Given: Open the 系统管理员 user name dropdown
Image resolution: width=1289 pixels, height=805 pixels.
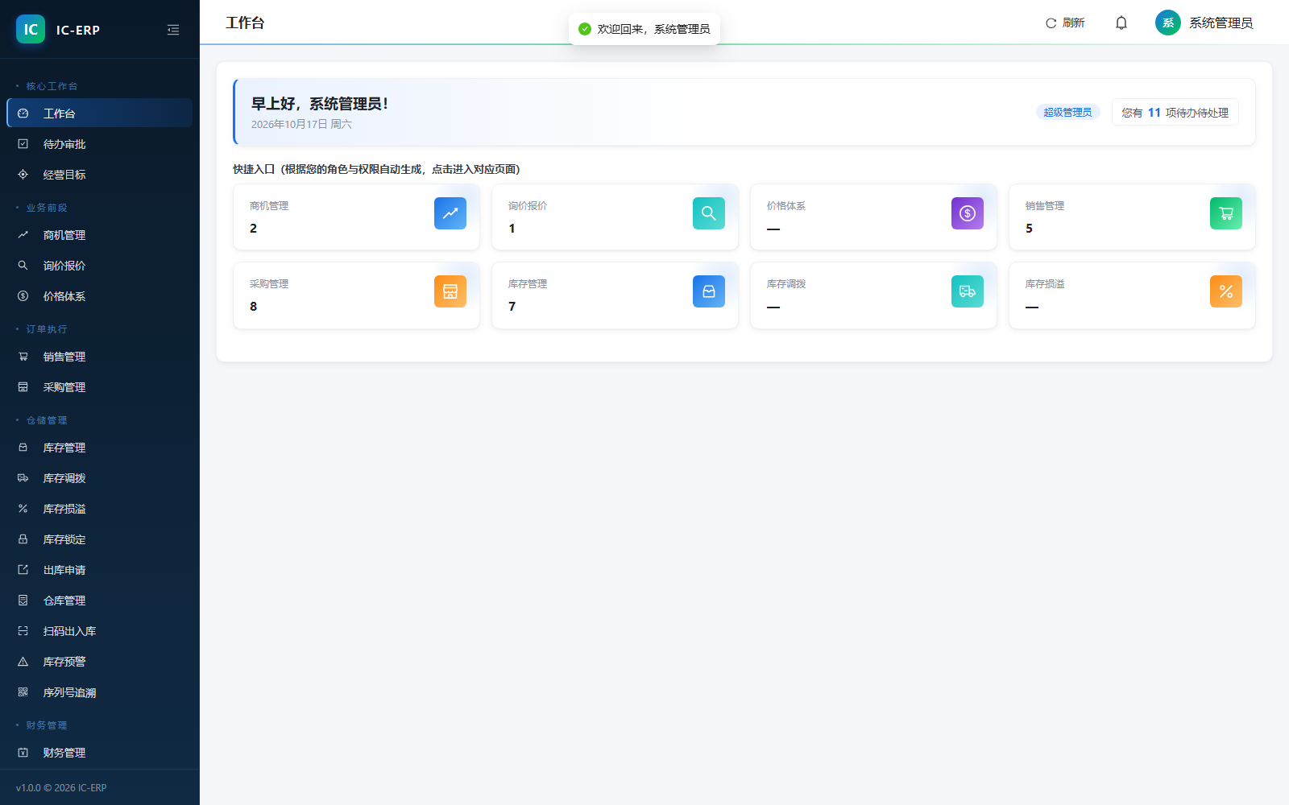Looking at the screenshot, I should click(1221, 23).
